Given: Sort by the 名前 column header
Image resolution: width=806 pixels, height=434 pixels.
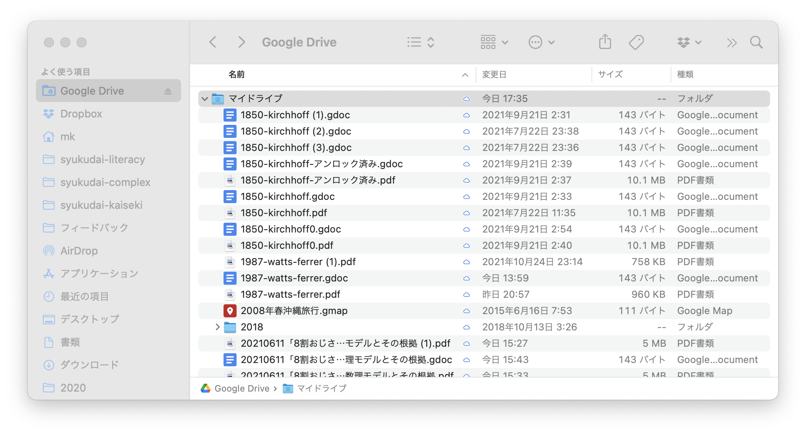Looking at the screenshot, I should pos(237,74).
